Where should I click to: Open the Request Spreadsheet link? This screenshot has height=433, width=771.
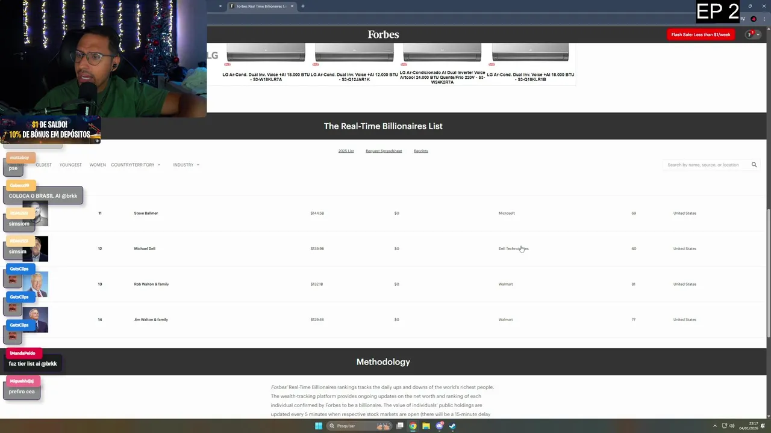coord(384,151)
